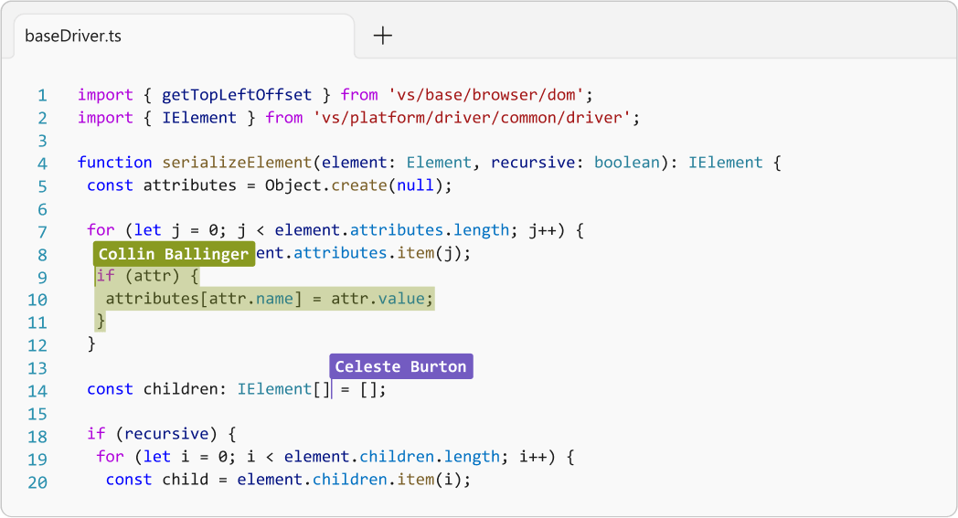Click line number 14 in gutter
This screenshot has height=518, width=958.
click(37, 390)
